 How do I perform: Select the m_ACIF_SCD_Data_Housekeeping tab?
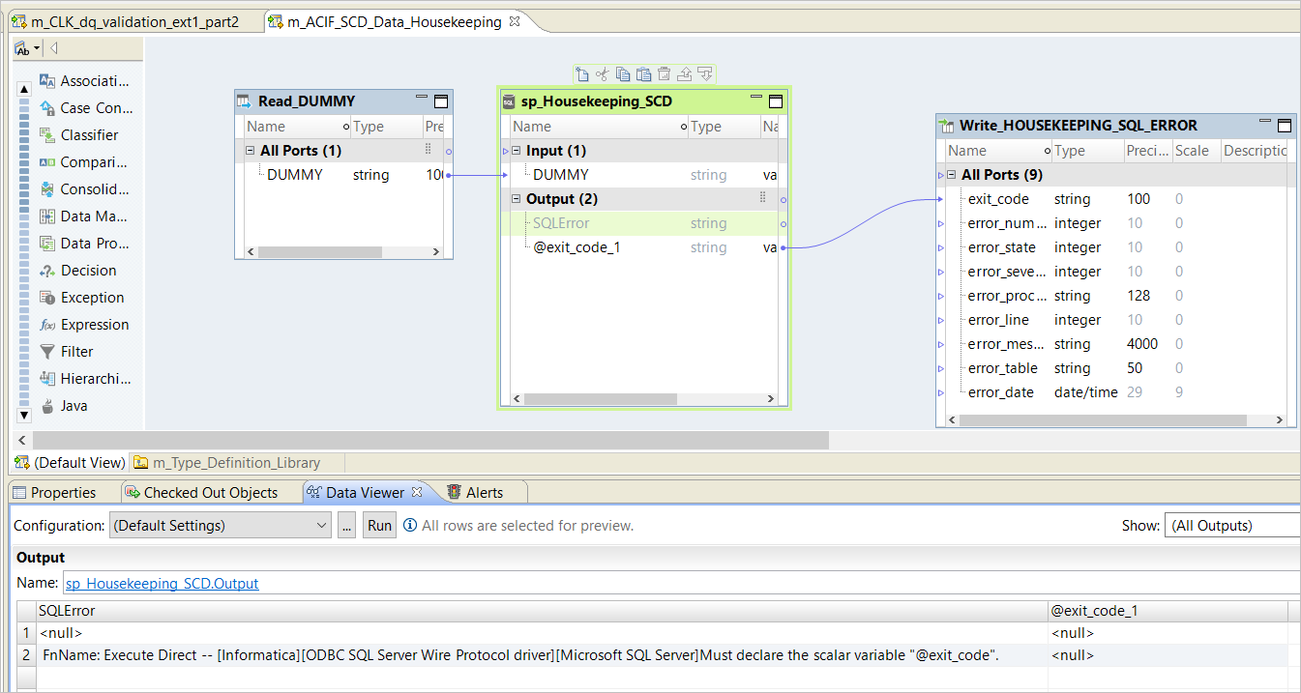point(394,21)
